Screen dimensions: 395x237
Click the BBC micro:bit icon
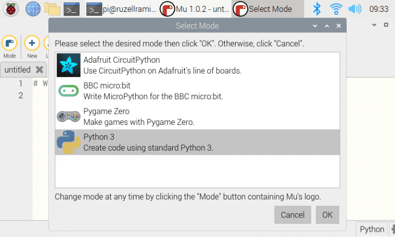point(68,91)
